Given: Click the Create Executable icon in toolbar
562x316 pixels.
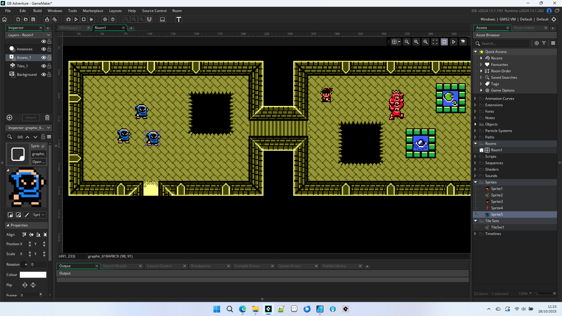Looking at the screenshot, I should point(47,19).
